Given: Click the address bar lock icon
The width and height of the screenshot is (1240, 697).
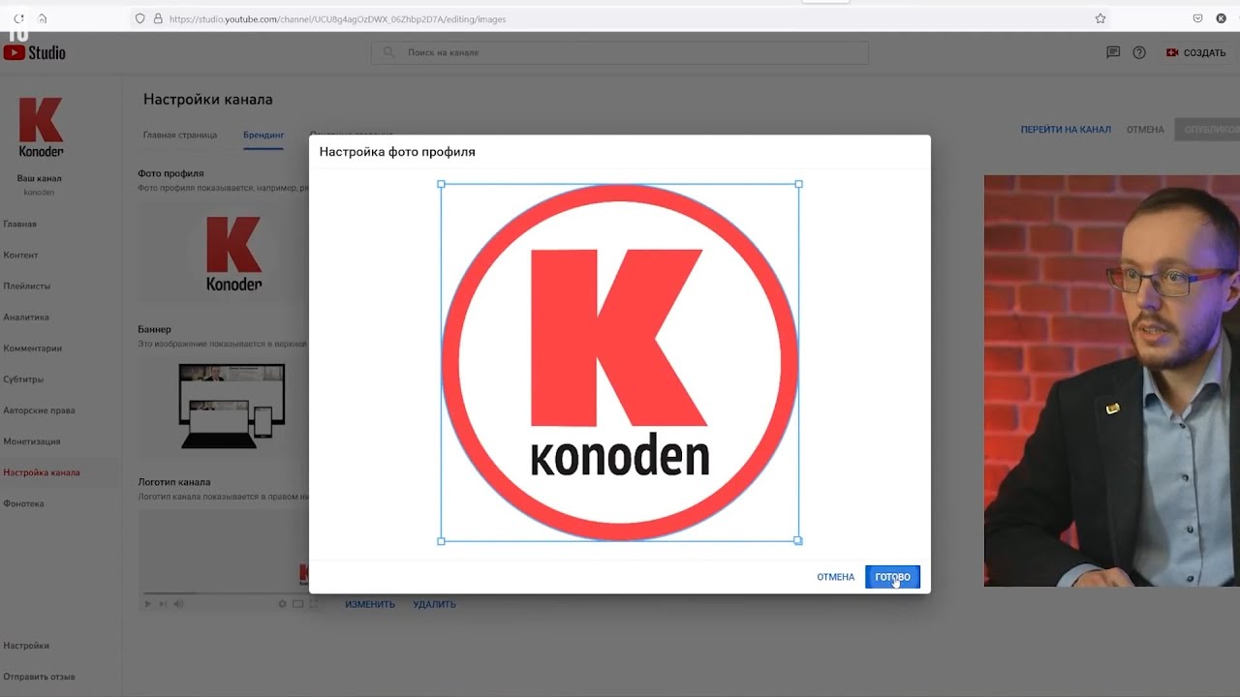Looking at the screenshot, I should (x=158, y=18).
